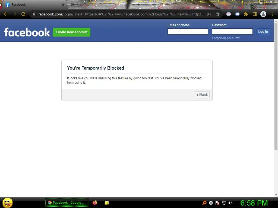Click scrollbar up arrow

(276, 21)
